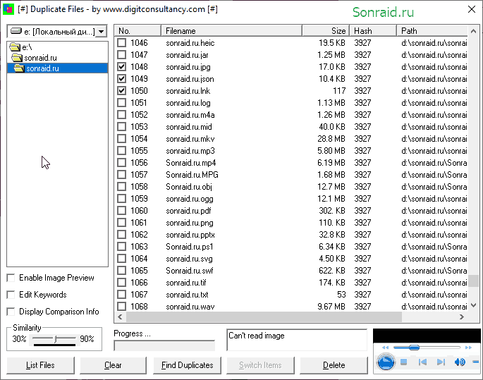
Task: Sort list by the Hash column header
Action: click(373, 31)
